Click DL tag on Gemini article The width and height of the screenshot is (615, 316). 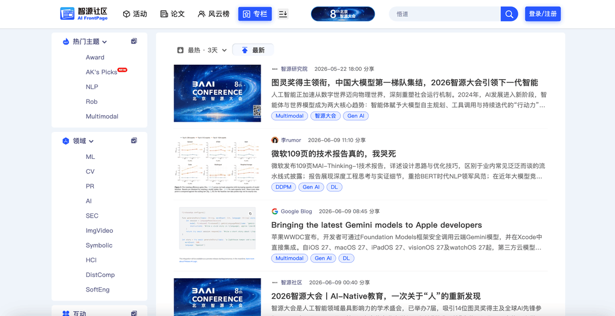pos(347,258)
